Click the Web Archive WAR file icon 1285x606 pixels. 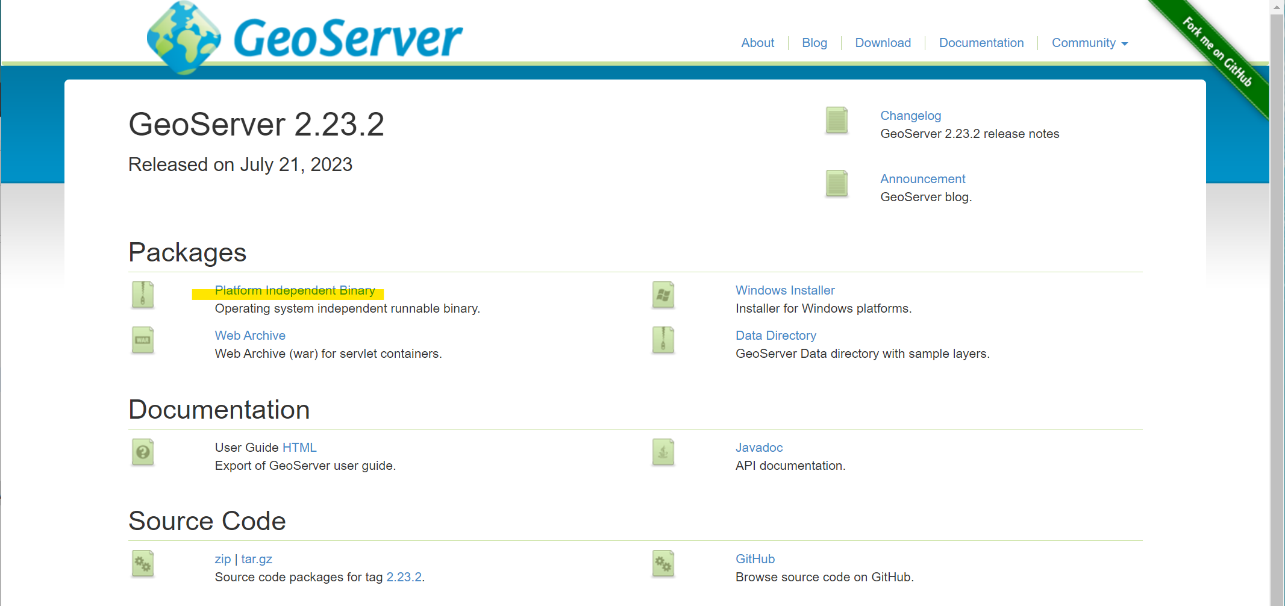coord(143,340)
